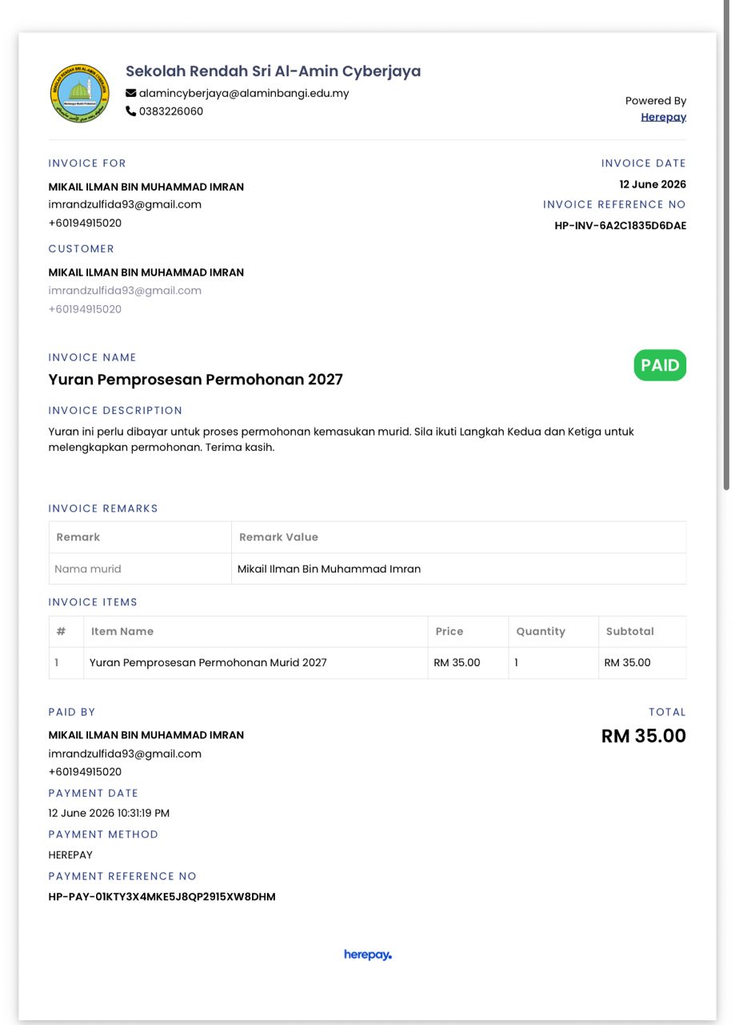This screenshot has width=735, height=1025.
Task: Click the envelope email icon
Action: [x=131, y=93]
